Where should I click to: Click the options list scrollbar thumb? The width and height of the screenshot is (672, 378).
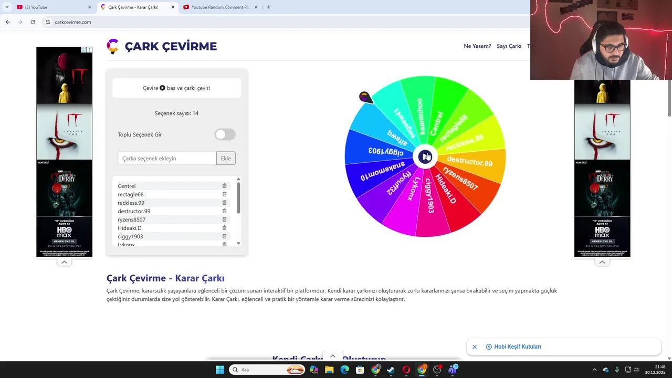(238, 198)
